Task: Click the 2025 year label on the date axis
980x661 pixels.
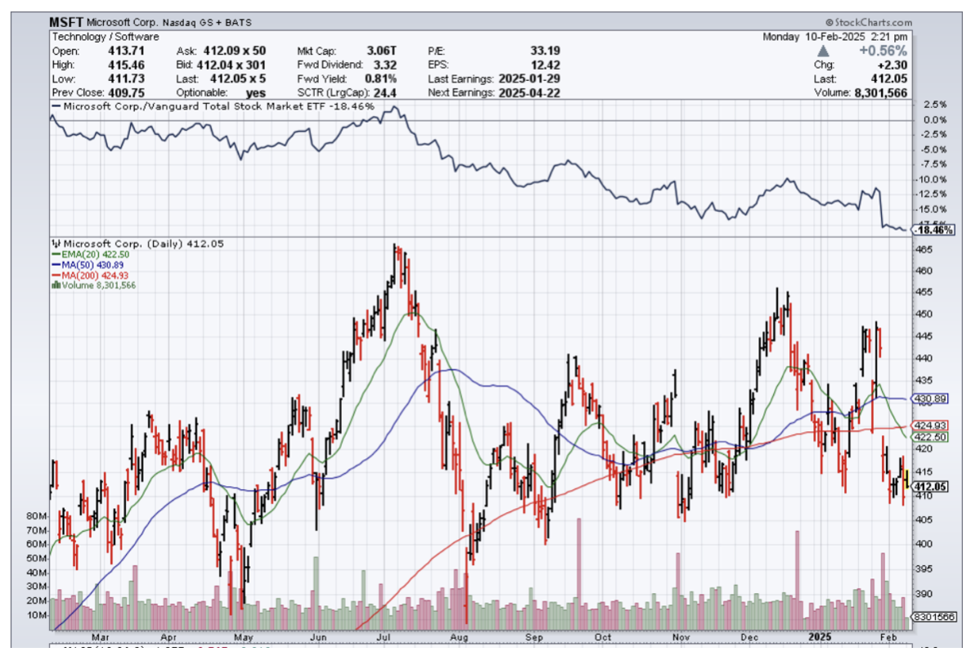Action: (818, 636)
